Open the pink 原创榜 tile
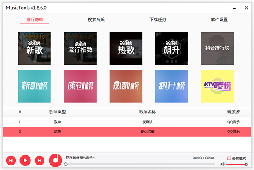 point(80,86)
